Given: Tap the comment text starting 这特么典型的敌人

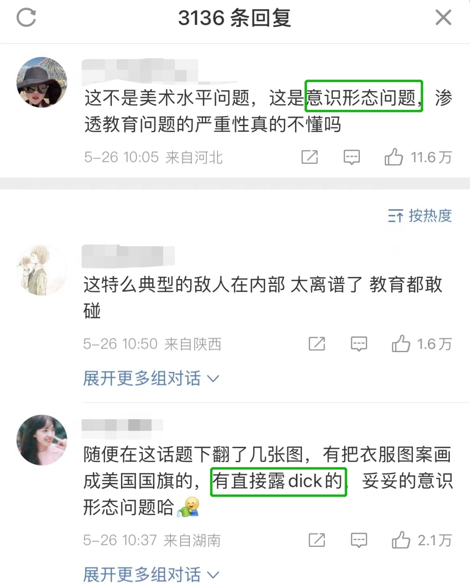Looking at the screenshot, I should (263, 298).
